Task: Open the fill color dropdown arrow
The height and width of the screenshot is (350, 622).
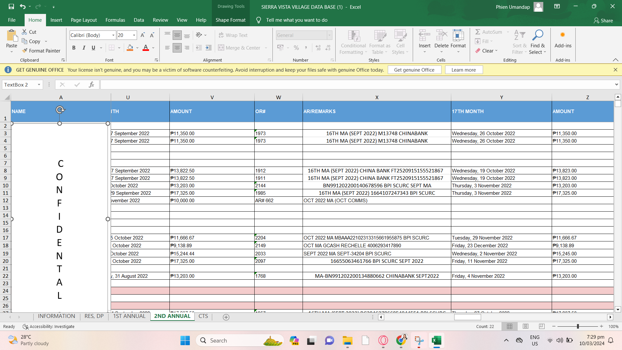Action: click(x=137, y=48)
